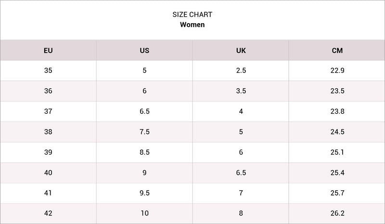The height and width of the screenshot is (224, 385).
Task: Click the US 7.5 cell
Action: coord(144,132)
